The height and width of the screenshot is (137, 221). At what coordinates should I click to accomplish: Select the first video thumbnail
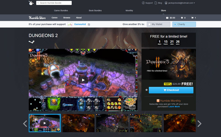pyautogui.click(x=45, y=123)
